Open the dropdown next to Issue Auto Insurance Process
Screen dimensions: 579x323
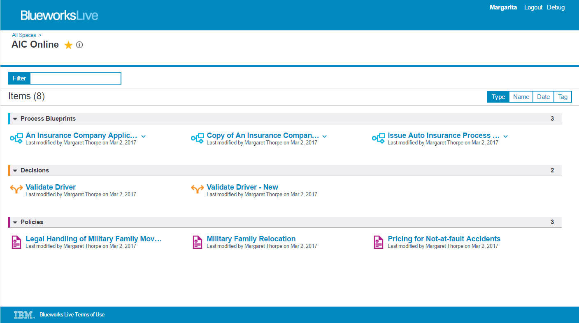(505, 136)
